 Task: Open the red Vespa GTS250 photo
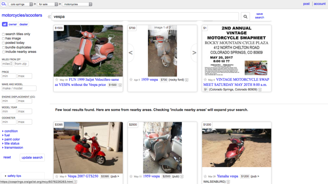88,148
